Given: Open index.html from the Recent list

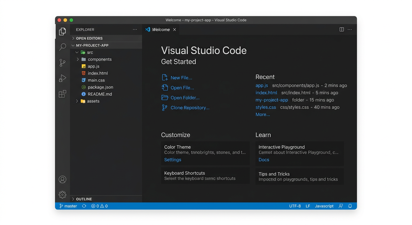Looking at the screenshot, I should coord(266,93).
